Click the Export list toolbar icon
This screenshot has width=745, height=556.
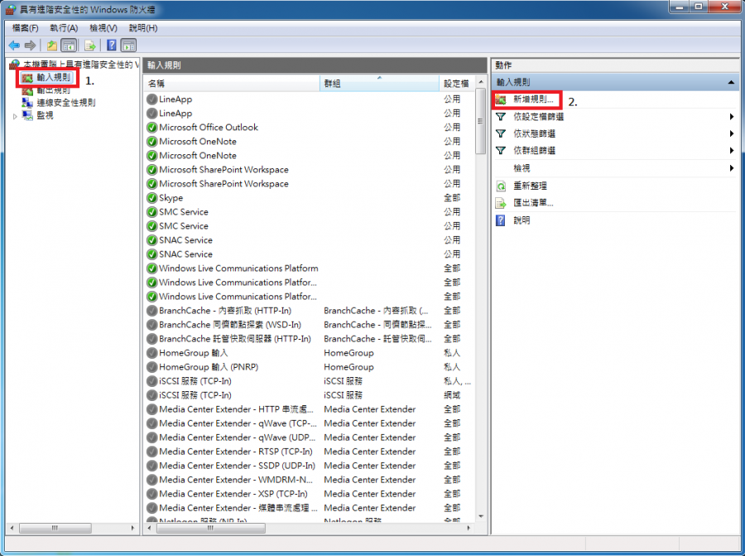coord(90,45)
